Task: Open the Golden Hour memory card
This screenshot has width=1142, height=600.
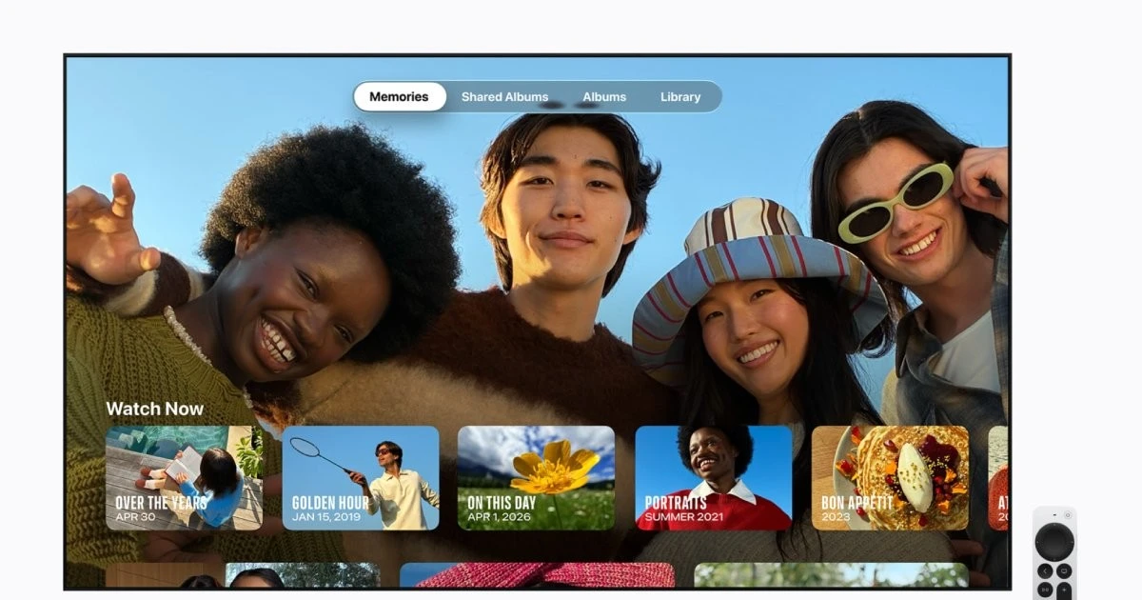Action: [361, 478]
